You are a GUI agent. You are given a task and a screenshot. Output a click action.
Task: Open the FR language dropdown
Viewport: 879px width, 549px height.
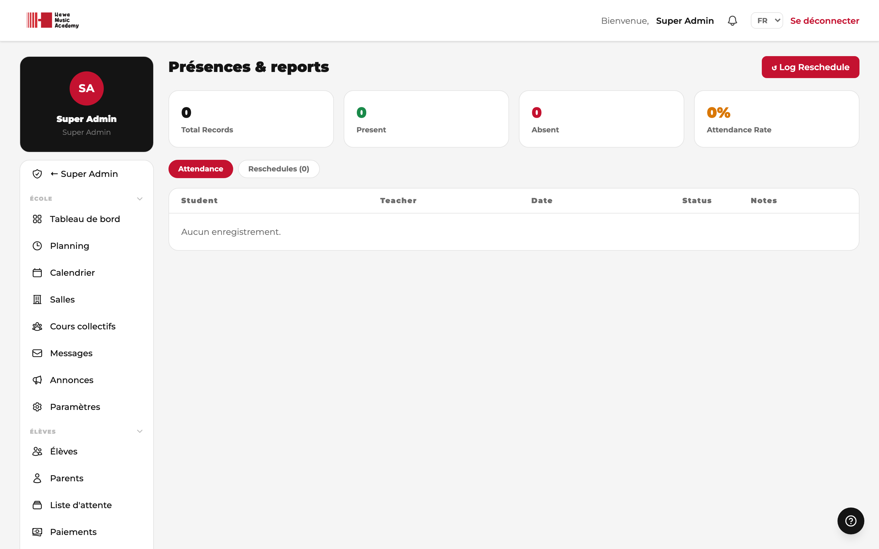pos(767,21)
